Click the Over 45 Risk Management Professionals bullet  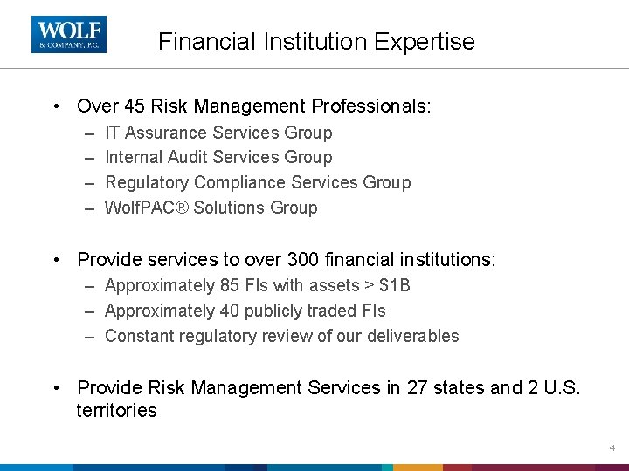(253, 106)
